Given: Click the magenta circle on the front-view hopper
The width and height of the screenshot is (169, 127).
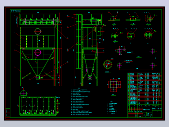Looking at the screenshot, I should point(38,52).
